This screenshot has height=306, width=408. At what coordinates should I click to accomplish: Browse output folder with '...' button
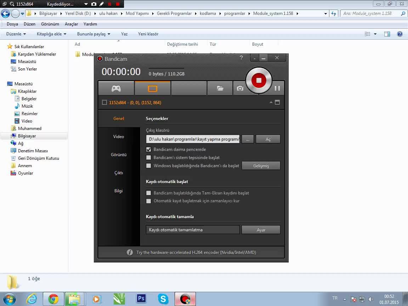click(248, 139)
